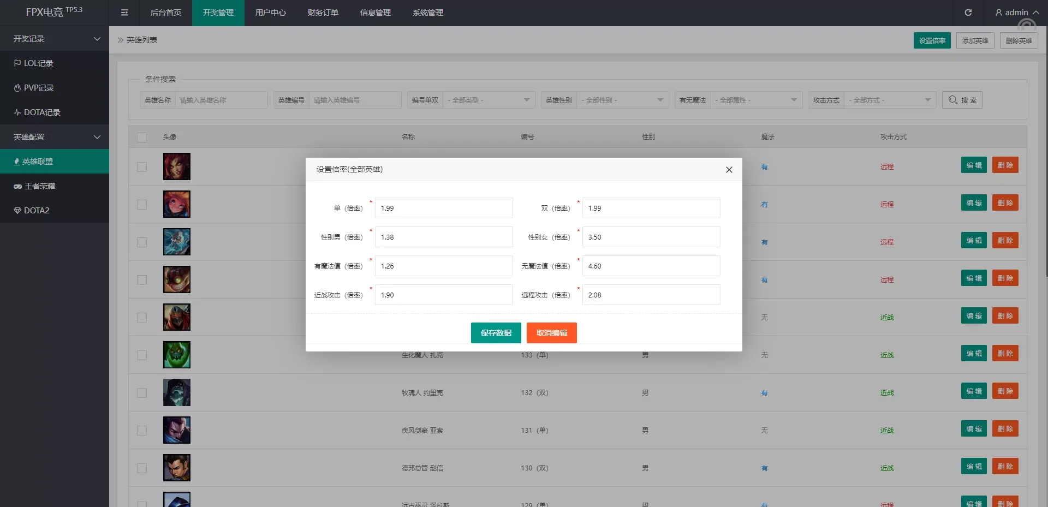The height and width of the screenshot is (507, 1048).
Task: Collapse the sidebar with the hamburger icon
Action: [x=124, y=13]
